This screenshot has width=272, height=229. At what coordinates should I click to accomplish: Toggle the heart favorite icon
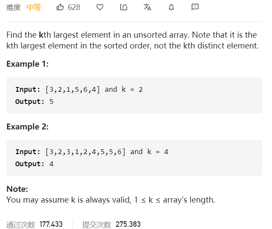100,7
